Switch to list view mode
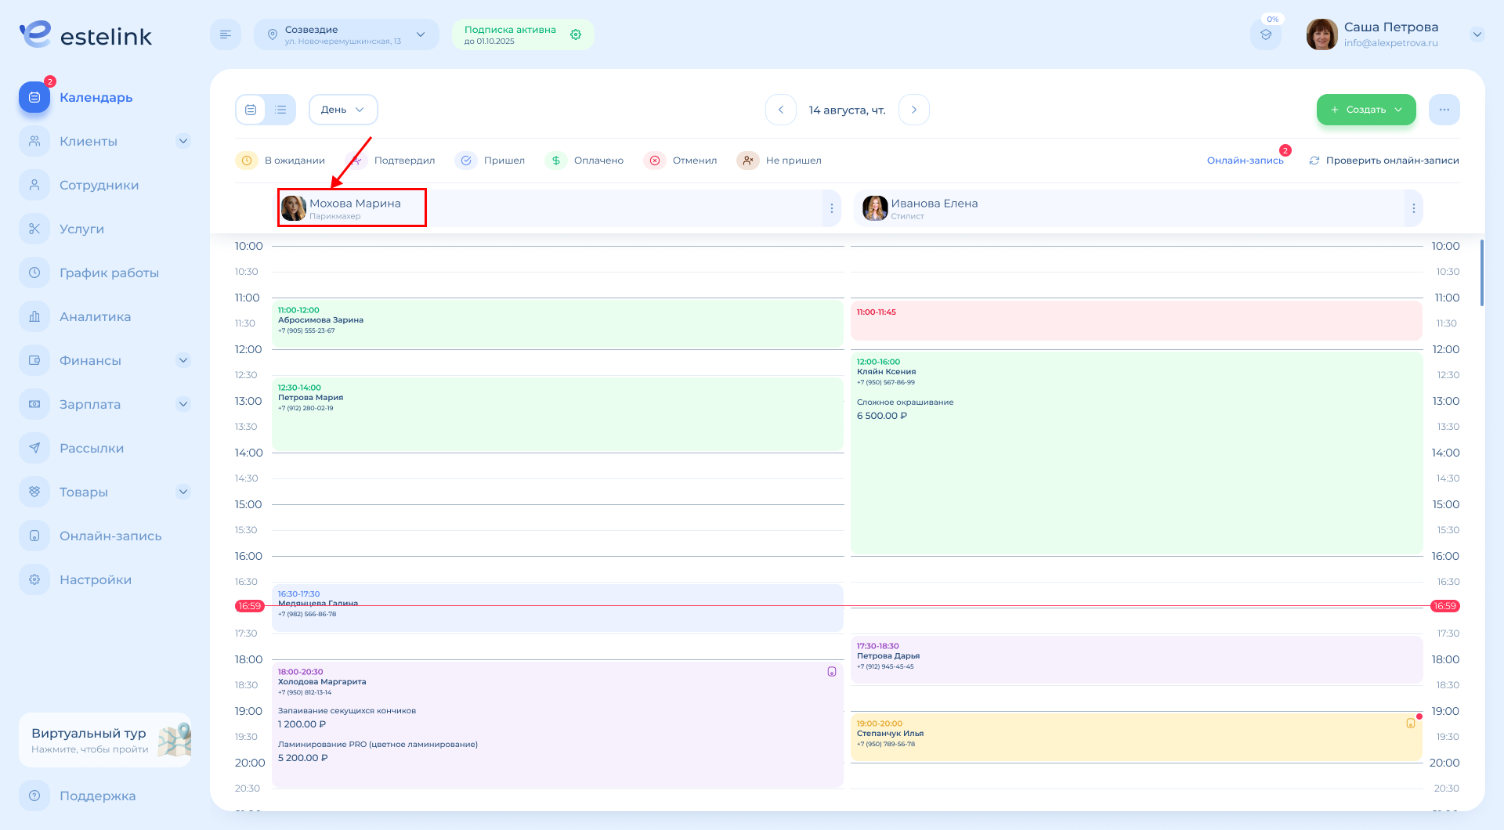Image resolution: width=1504 pixels, height=830 pixels. click(x=280, y=110)
